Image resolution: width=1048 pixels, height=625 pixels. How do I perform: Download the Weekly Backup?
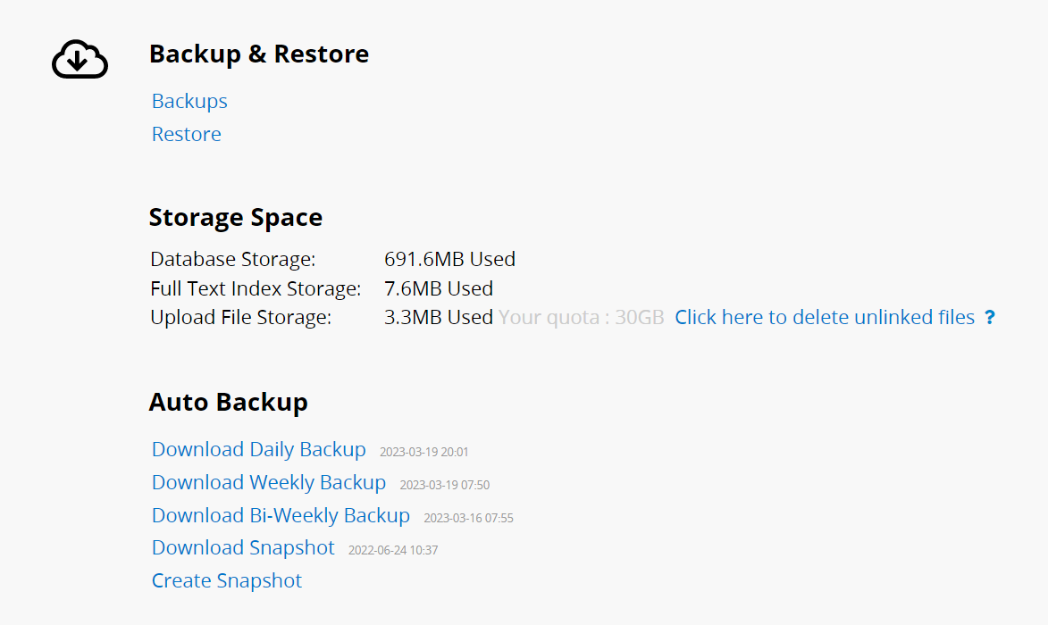point(269,482)
